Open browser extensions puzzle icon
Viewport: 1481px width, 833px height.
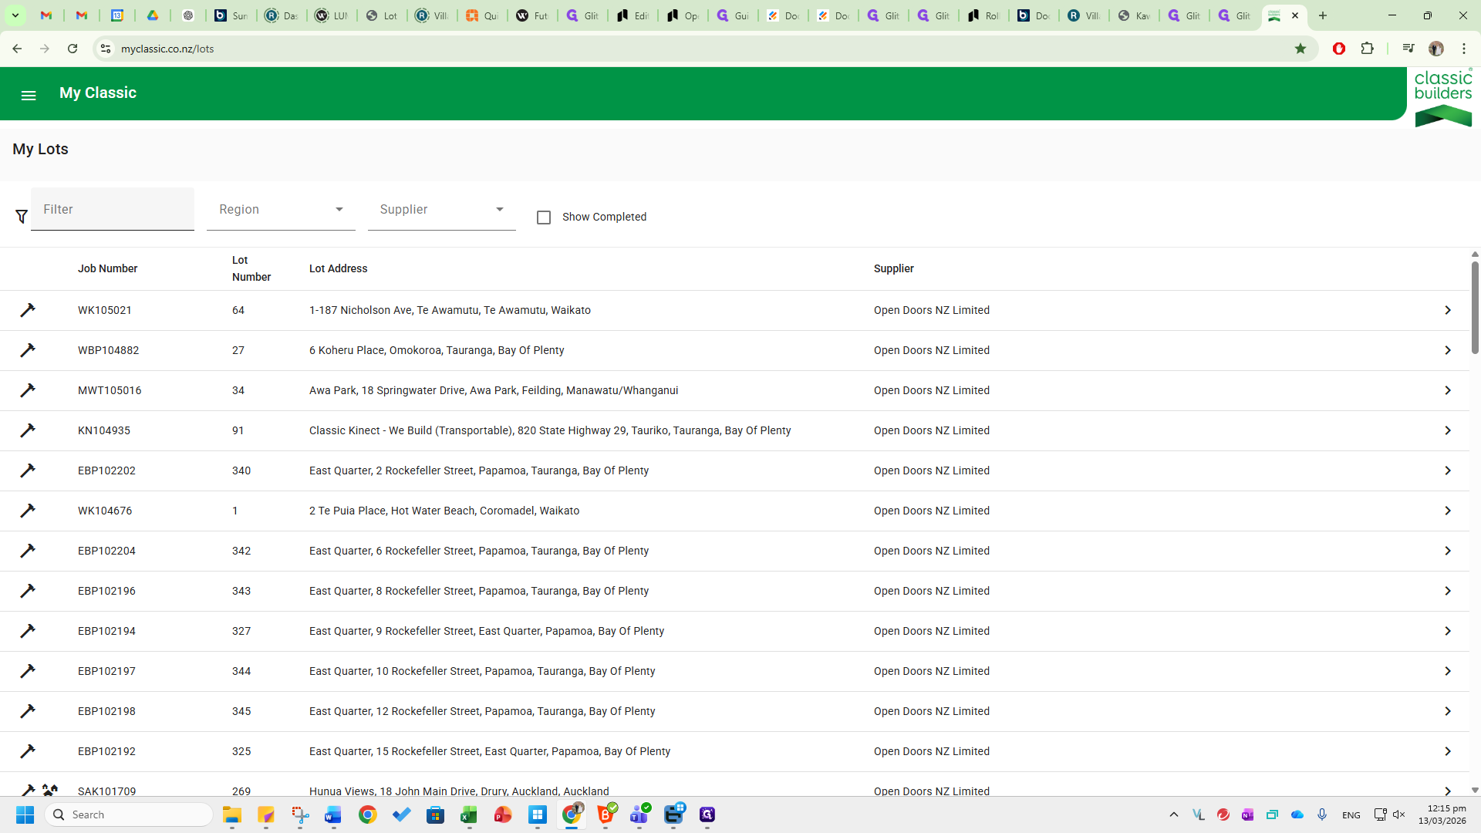[1367, 49]
